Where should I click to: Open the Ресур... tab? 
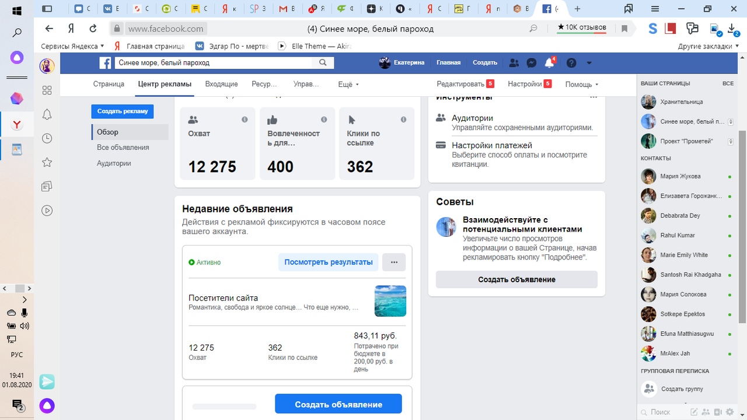pyautogui.click(x=264, y=84)
